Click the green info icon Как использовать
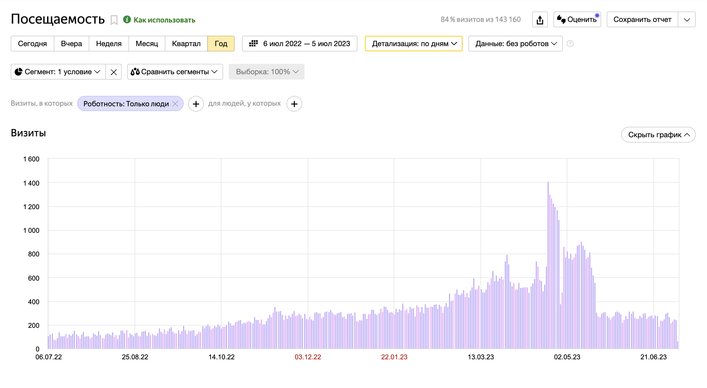The height and width of the screenshot is (388, 707). click(127, 19)
